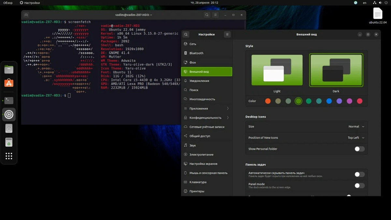Expand the Конфиденциальность submenu chevron
The image size is (391, 220).
(228, 118)
